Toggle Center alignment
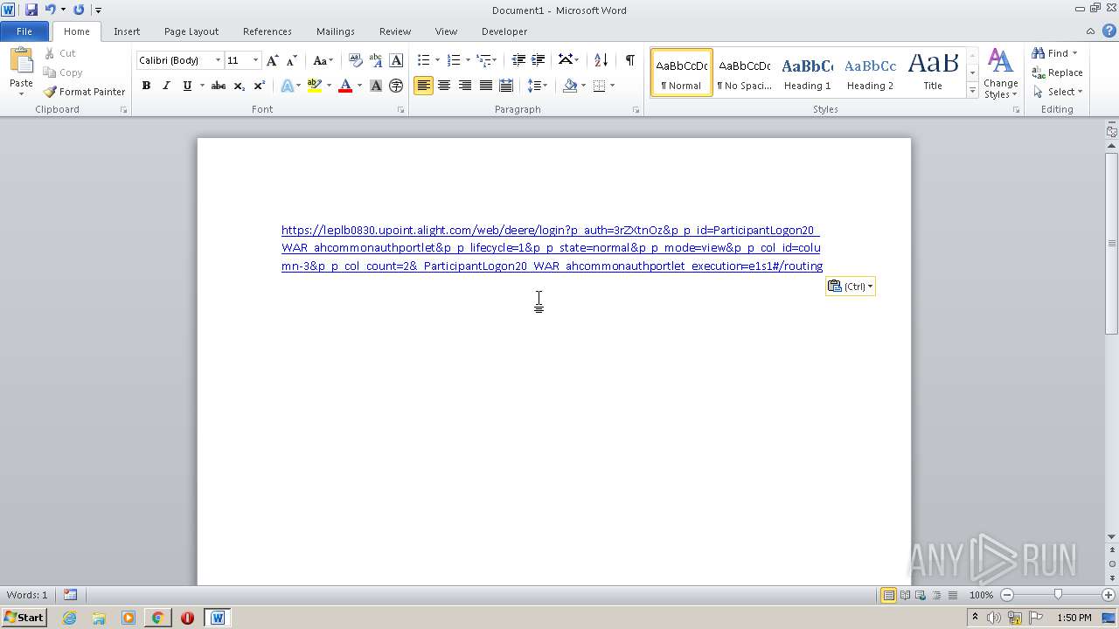Screen dimensions: 1119x629 444,86
